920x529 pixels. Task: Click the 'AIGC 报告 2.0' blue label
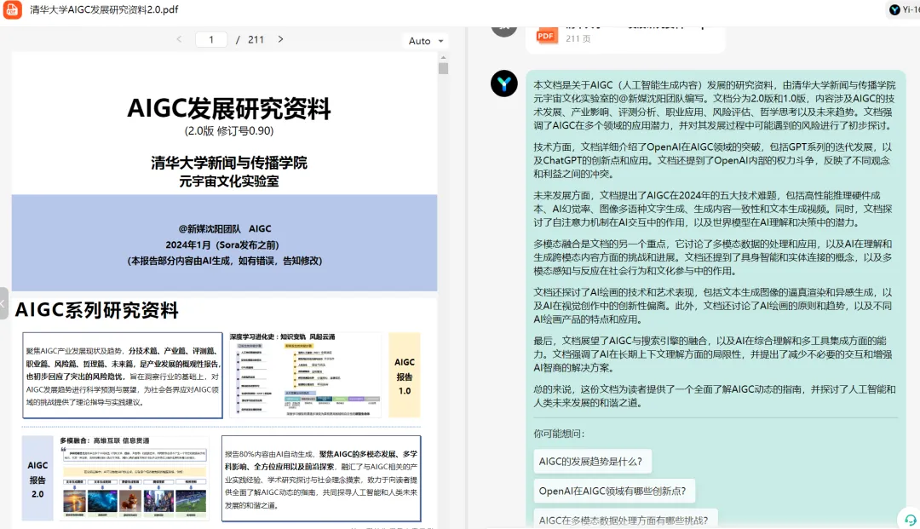pos(37,479)
